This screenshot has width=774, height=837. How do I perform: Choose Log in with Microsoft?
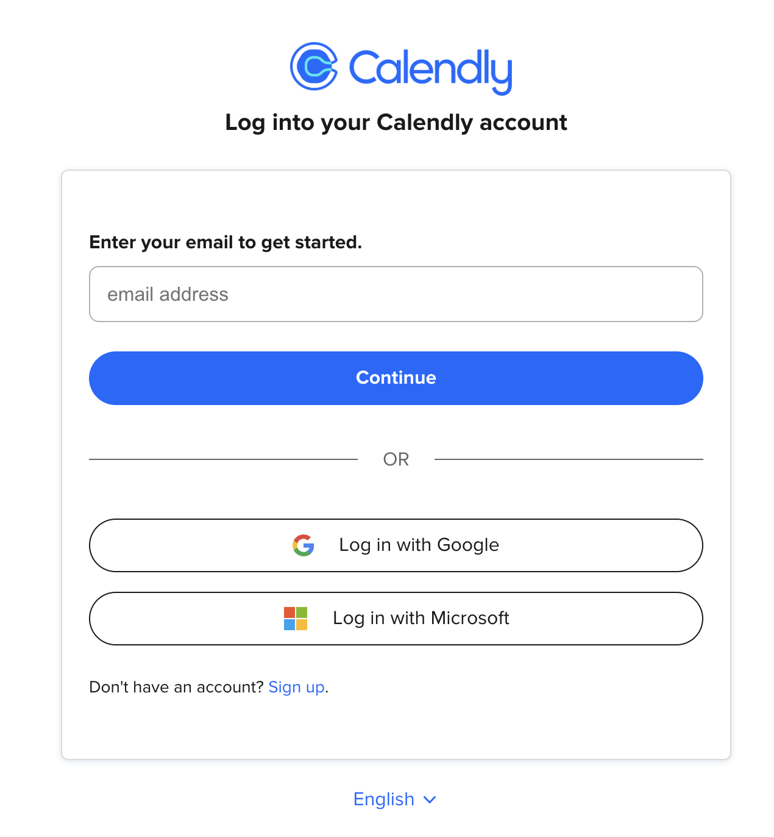tap(396, 619)
